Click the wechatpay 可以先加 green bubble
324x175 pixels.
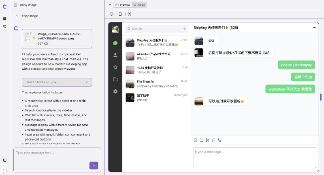pyautogui.click(x=290, y=89)
